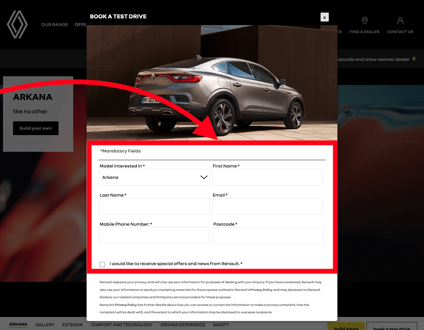Click the "ARKANA" heading on the banner
The width and height of the screenshot is (424, 330).
pyautogui.click(x=33, y=97)
